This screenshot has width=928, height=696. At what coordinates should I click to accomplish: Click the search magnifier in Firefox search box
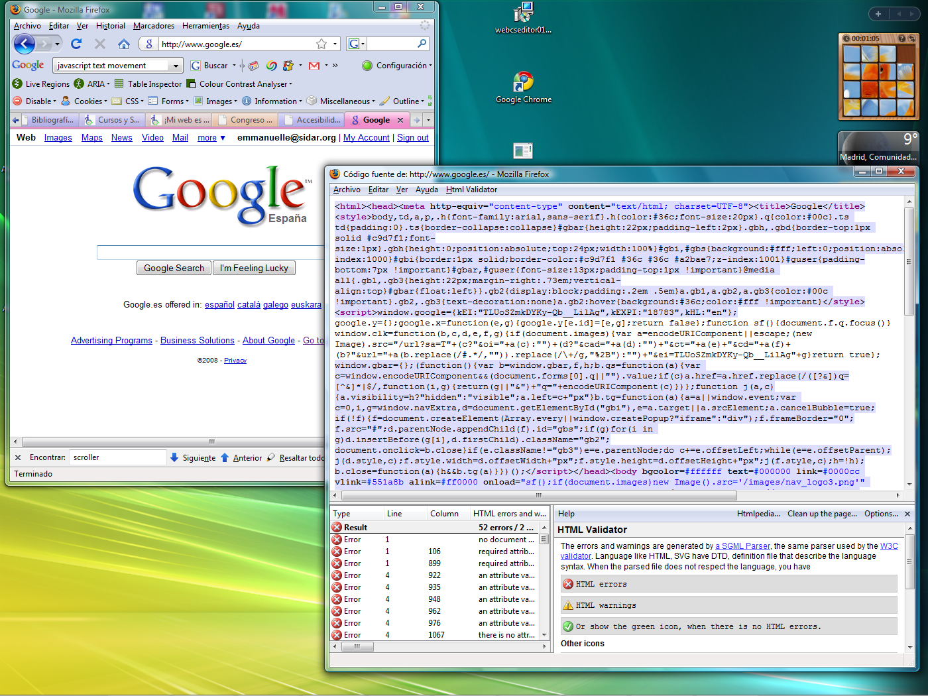pos(422,44)
